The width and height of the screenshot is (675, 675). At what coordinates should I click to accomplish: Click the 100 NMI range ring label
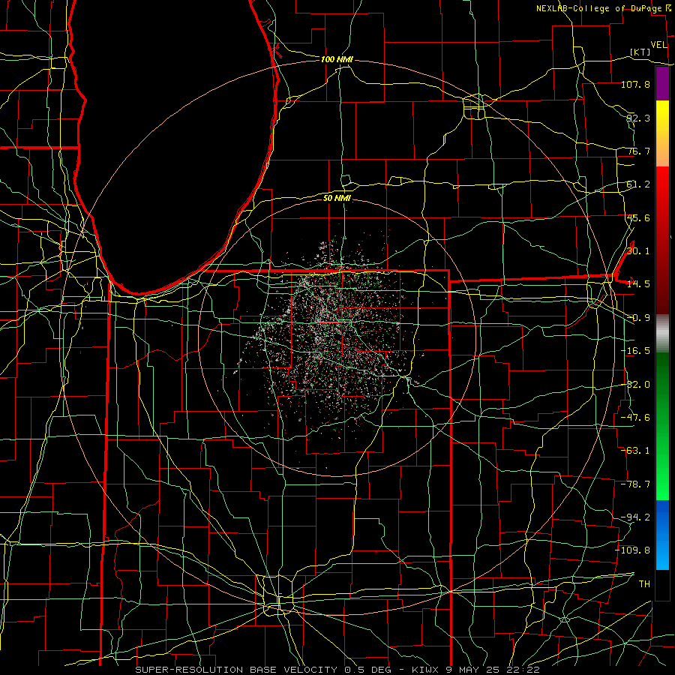point(337,59)
